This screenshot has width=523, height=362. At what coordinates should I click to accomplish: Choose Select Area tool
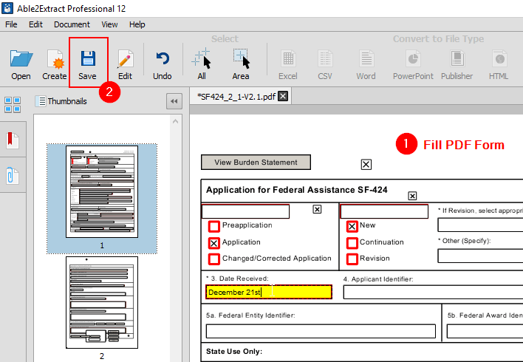(x=241, y=65)
